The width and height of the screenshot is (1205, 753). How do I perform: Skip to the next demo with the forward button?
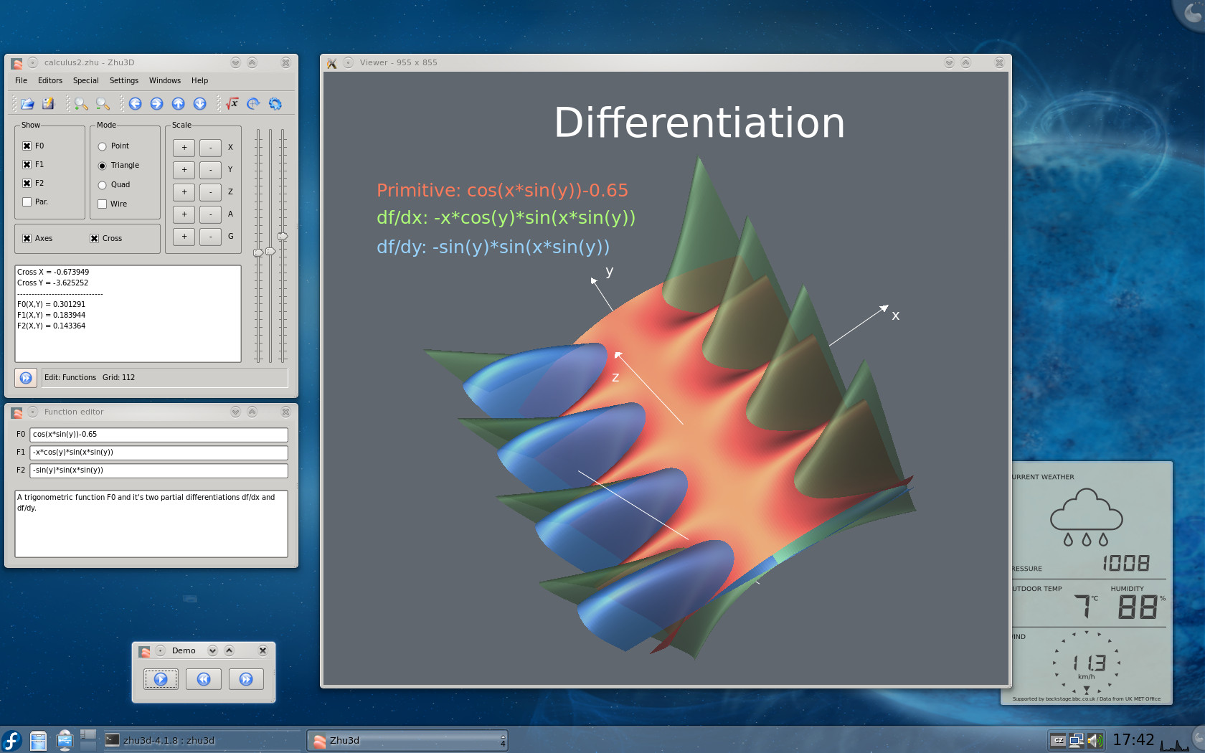(246, 679)
